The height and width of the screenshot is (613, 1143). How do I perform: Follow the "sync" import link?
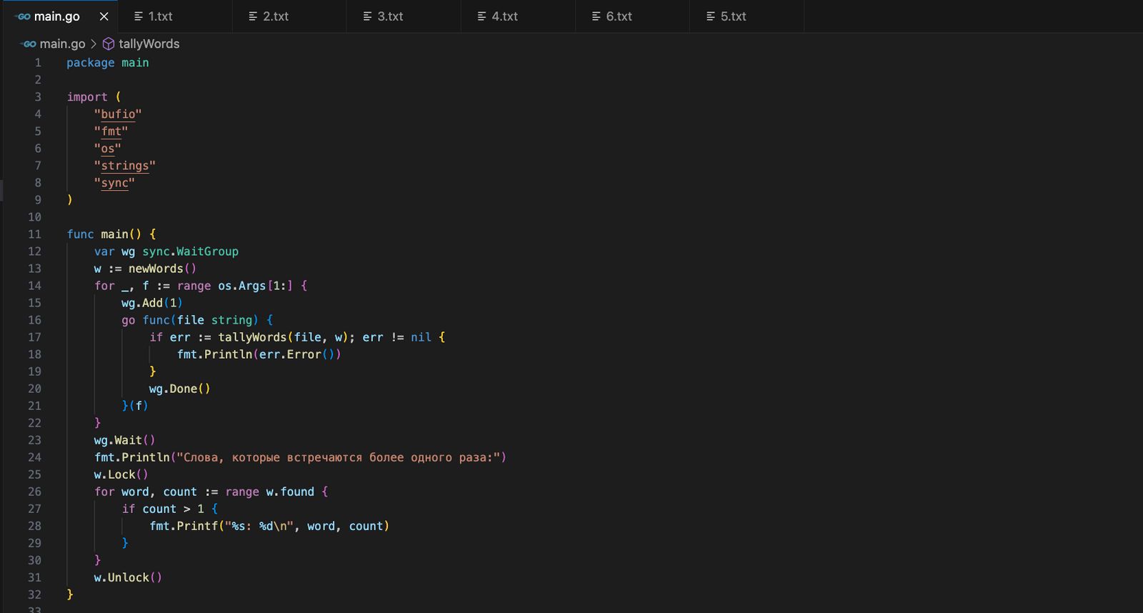(x=114, y=183)
